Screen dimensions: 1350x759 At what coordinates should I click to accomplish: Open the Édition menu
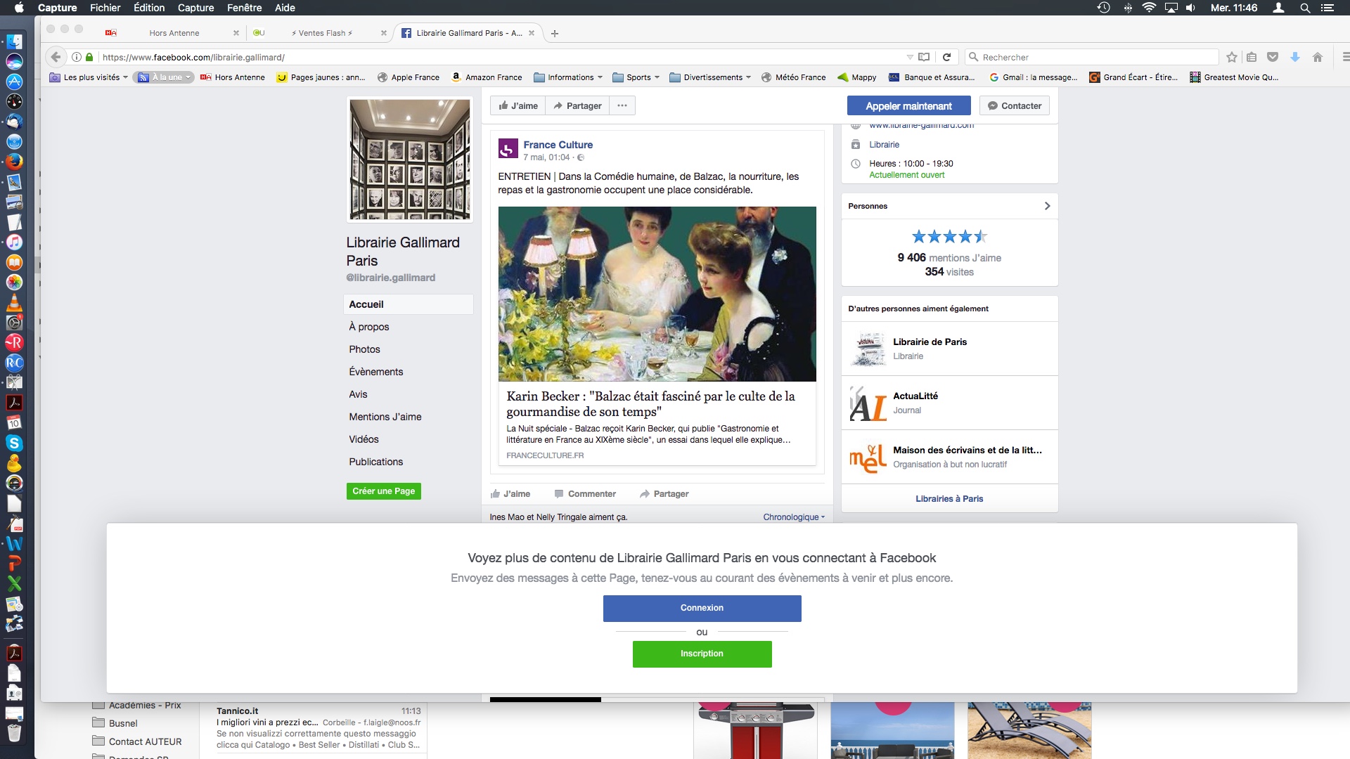click(149, 8)
